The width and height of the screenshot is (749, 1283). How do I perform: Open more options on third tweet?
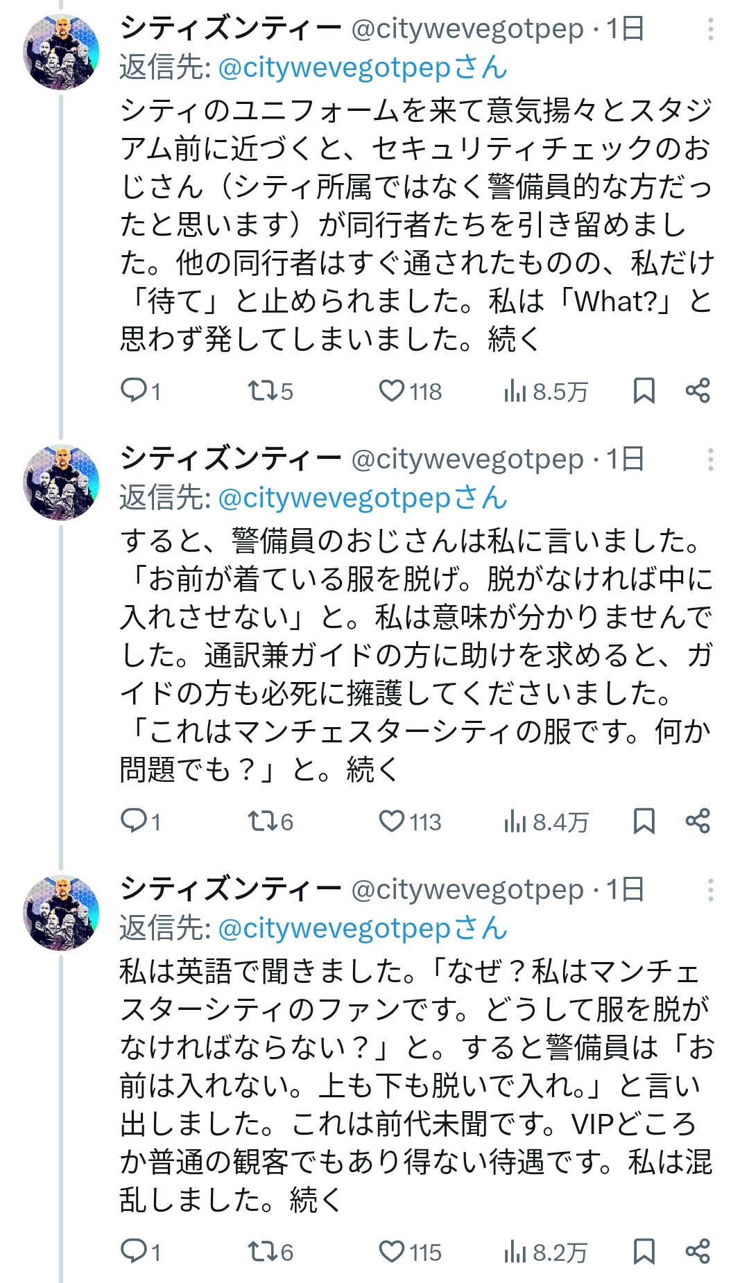[x=711, y=891]
